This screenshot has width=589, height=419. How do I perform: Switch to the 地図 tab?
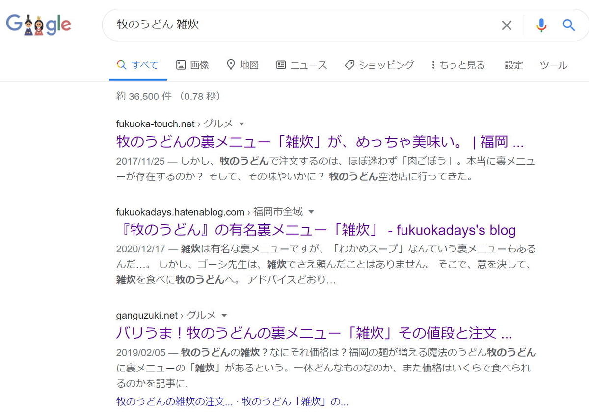tap(242, 65)
